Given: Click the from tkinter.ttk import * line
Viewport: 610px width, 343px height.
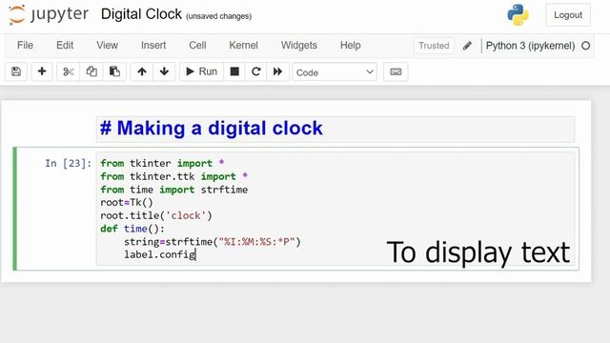Looking at the screenshot, I should [173, 176].
